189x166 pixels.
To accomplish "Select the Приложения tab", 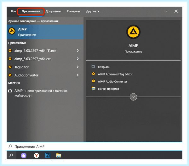I will point(31,11).
